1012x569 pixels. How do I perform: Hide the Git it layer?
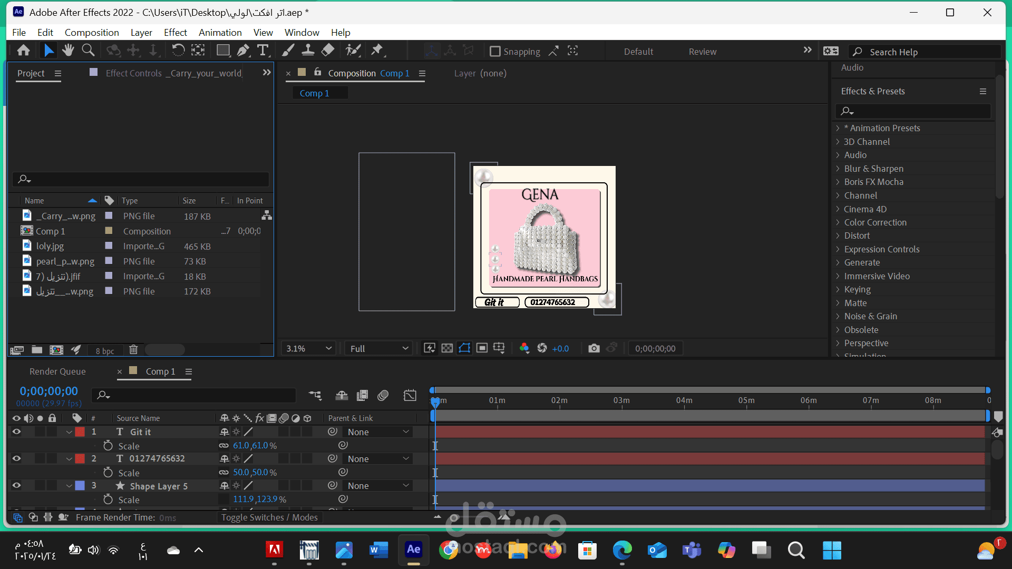point(16,431)
